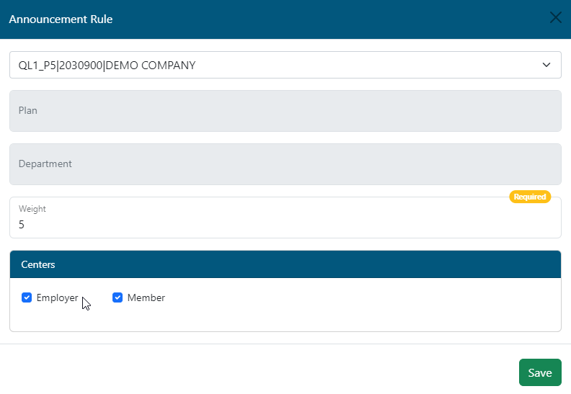571x394 pixels.
Task: Close the Announcement Rule dialog
Action: (x=555, y=17)
